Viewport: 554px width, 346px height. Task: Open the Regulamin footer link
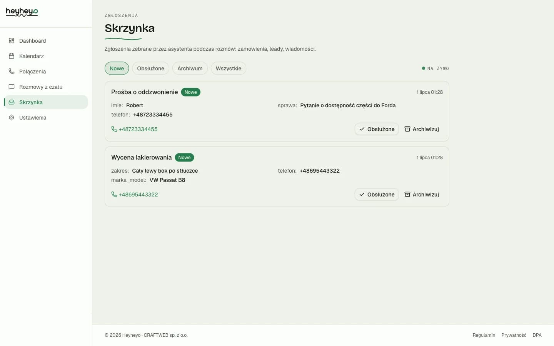pyautogui.click(x=484, y=335)
